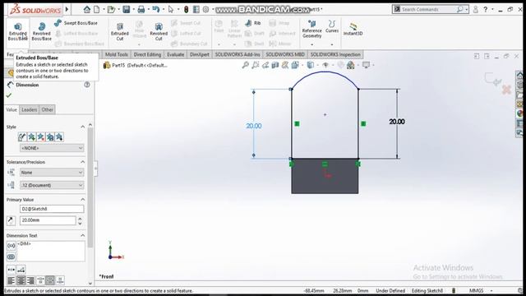Open the Mold Tools ribbon tab
The width and height of the screenshot is (526, 296).
point(117,54)
